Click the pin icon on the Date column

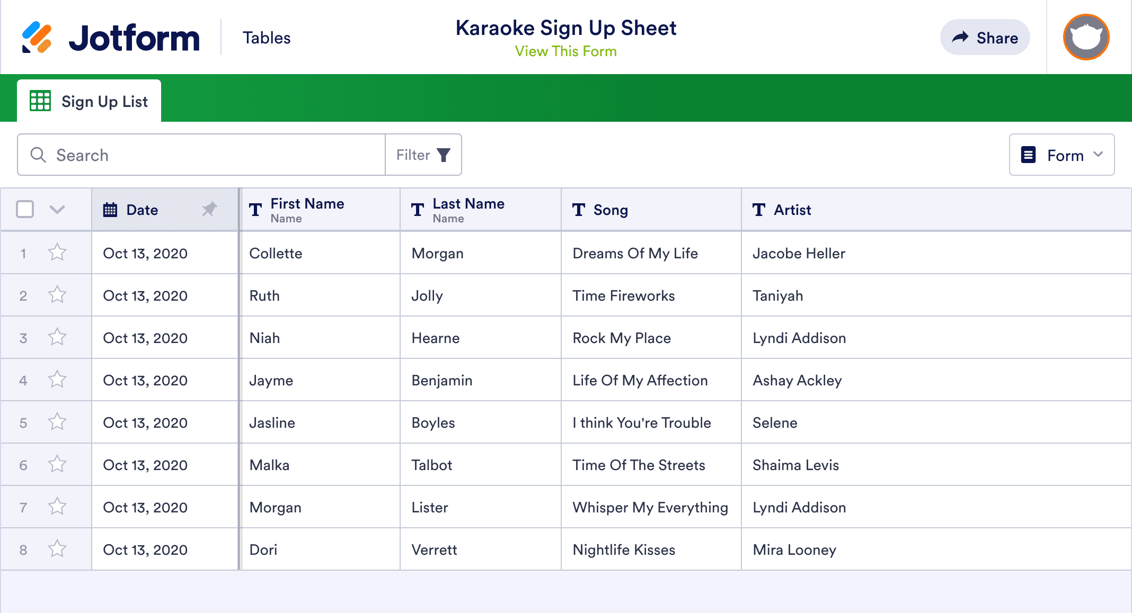(x=209, y=209)
